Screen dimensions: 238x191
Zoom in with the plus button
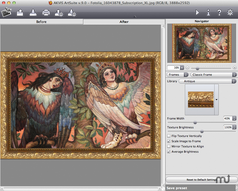(x=235, y=68)
